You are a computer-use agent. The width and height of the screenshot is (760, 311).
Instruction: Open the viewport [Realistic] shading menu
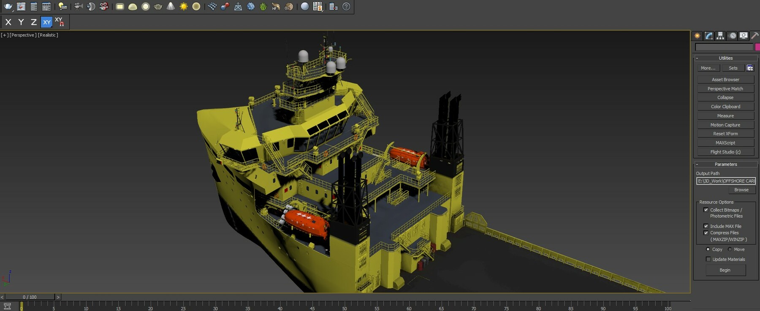pos(48,35)
